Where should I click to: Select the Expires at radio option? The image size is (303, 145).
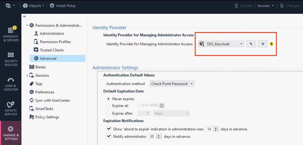[109, 106]
